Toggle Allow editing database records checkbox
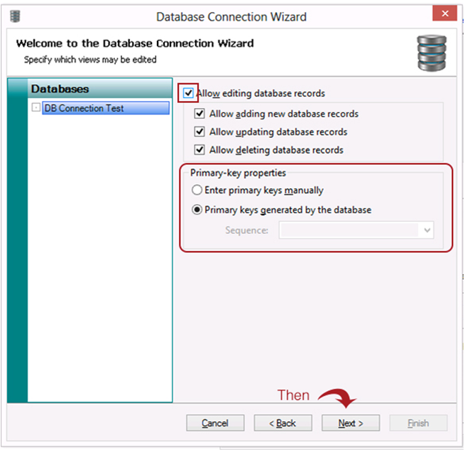465x450 pixels. [x=188, y=93]
